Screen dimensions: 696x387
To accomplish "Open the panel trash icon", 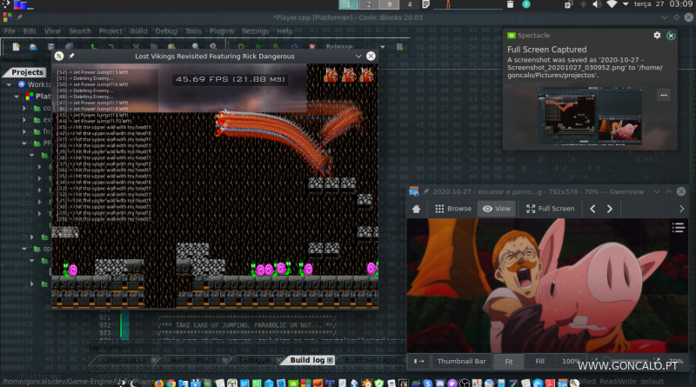I will click(x=510, y=4).
